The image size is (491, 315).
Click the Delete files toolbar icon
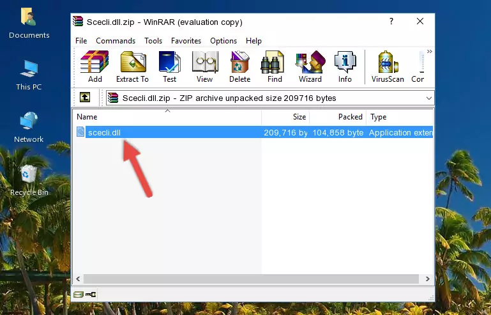tap(240, 66)
